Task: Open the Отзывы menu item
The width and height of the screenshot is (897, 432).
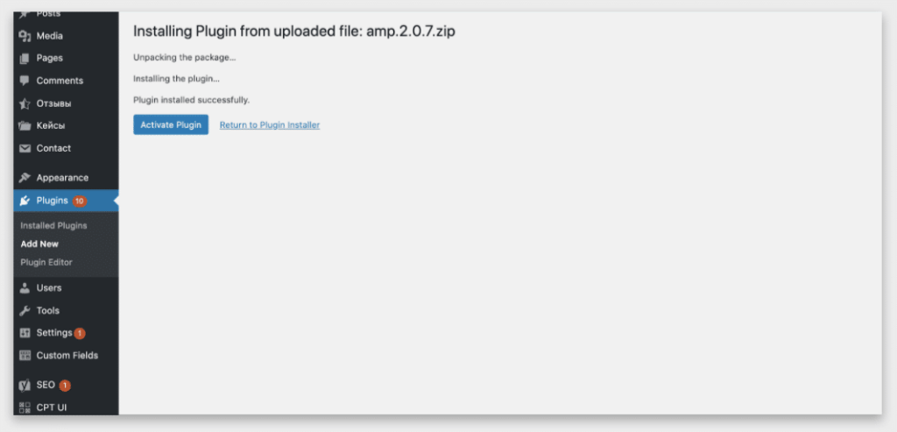Action: (53, 103)
